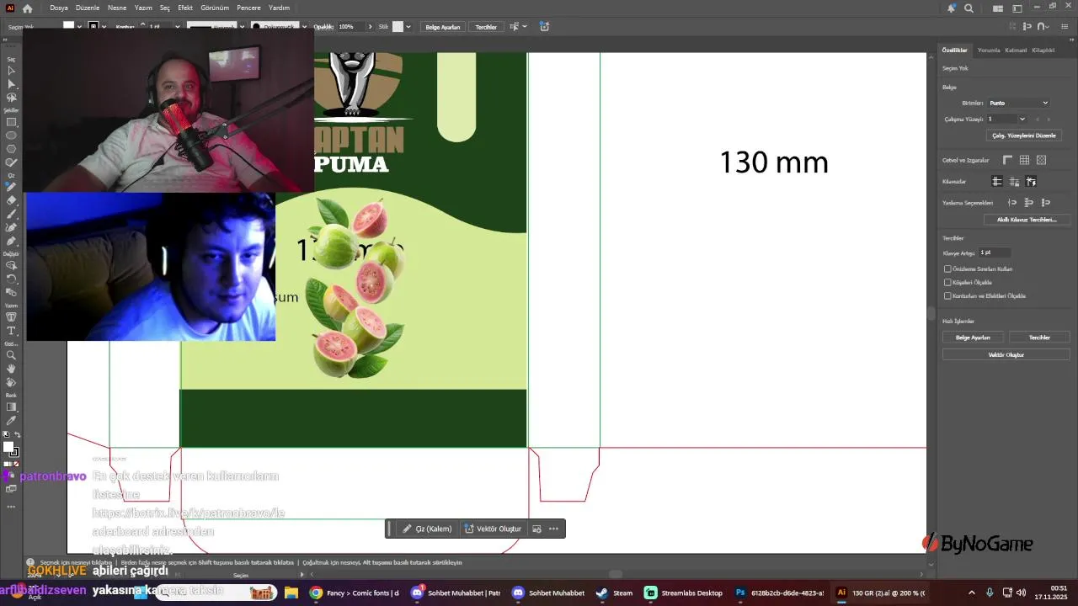Switch to the Yorumlar tab
This screenshot has height=606, width=1078.
click(x=989, y=50)
